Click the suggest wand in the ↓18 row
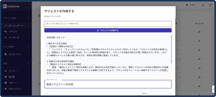Viewport: 216px width, 97px height. [199, 59]
